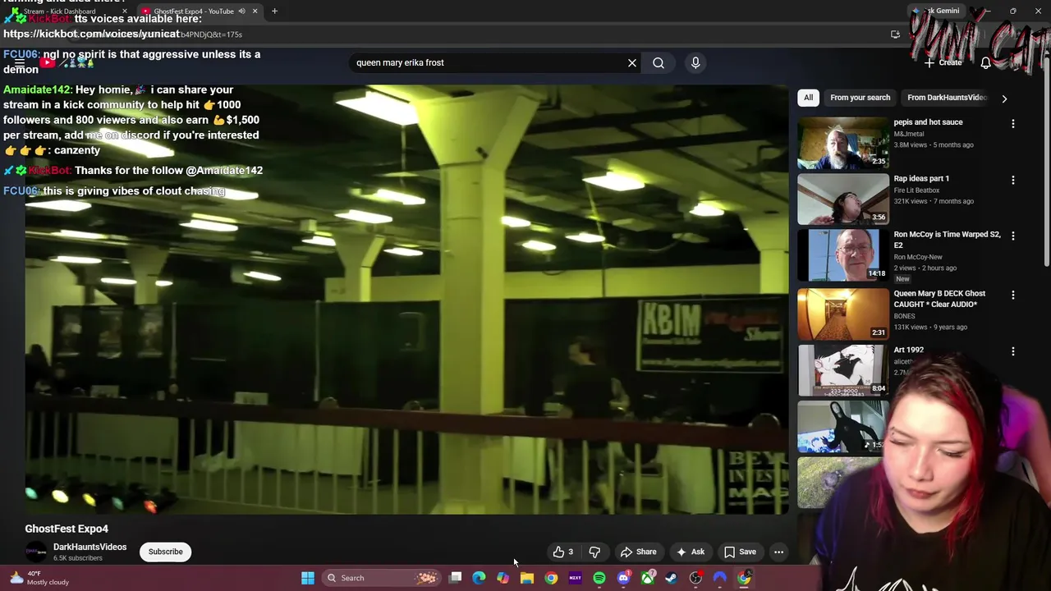The image size is (1051, 591).
Task: Start voice search with the microphone icon
Action: [x=695, y=62]
